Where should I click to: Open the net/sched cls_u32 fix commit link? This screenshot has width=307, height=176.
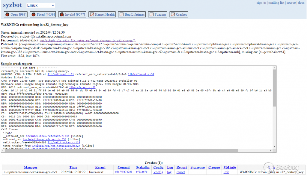click(87, 41)
